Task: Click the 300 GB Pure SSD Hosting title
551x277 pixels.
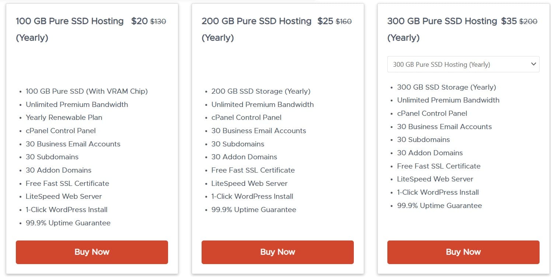Action: (x=441, y=21)
